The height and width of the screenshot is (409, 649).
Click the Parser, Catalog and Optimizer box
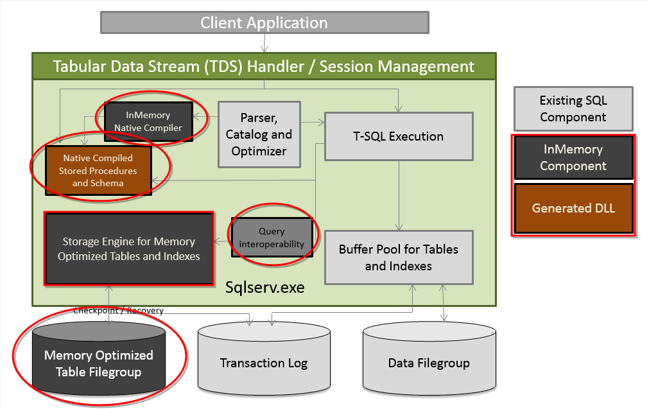pyautogui.click(x=258, y=135)
